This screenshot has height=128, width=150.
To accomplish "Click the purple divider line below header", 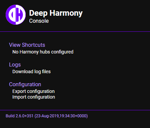I will pyautogui.click(x=75, y=32).
